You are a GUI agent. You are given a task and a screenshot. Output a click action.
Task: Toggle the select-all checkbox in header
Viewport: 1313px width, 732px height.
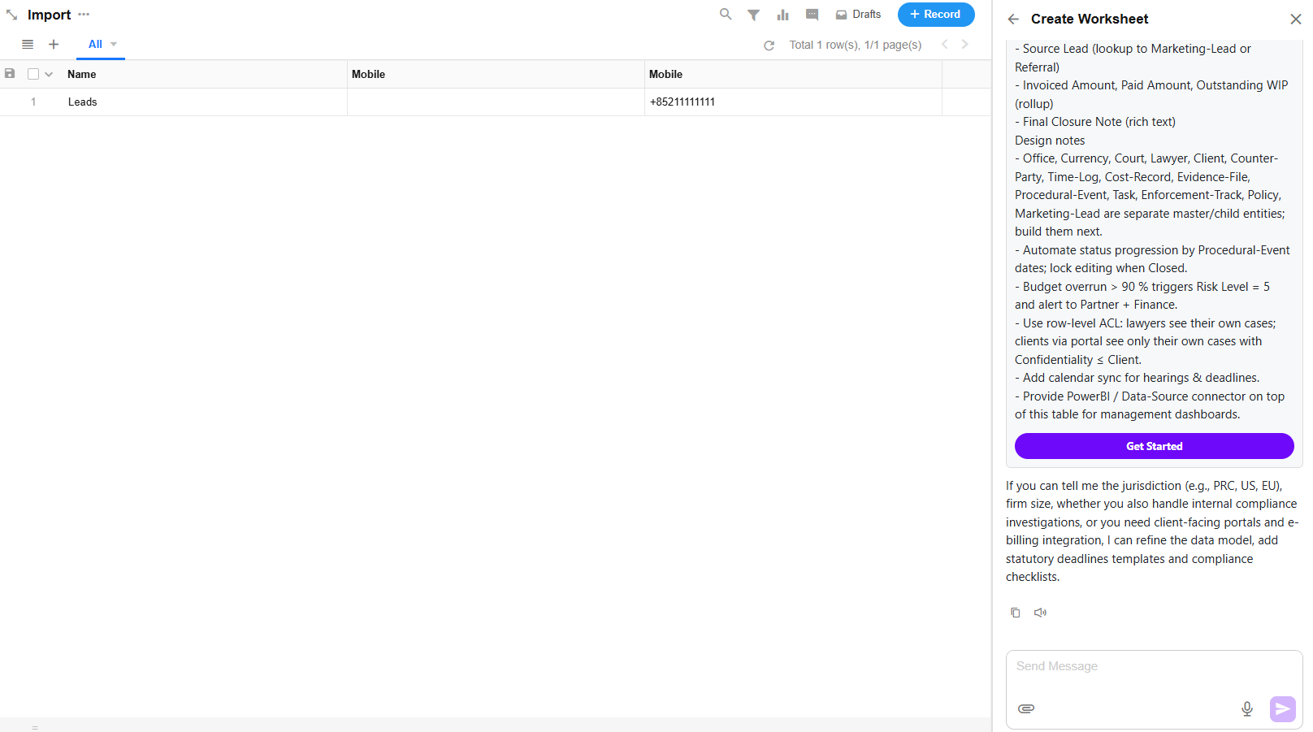[33, 74]
